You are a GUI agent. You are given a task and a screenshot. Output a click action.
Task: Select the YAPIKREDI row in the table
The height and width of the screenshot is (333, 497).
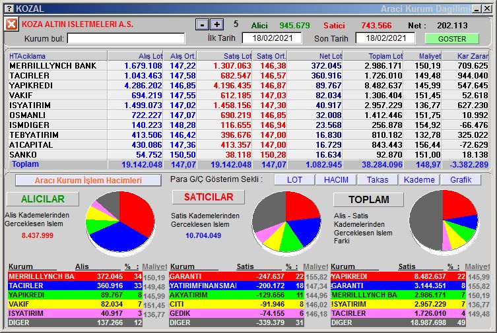[x=248, y=86]
